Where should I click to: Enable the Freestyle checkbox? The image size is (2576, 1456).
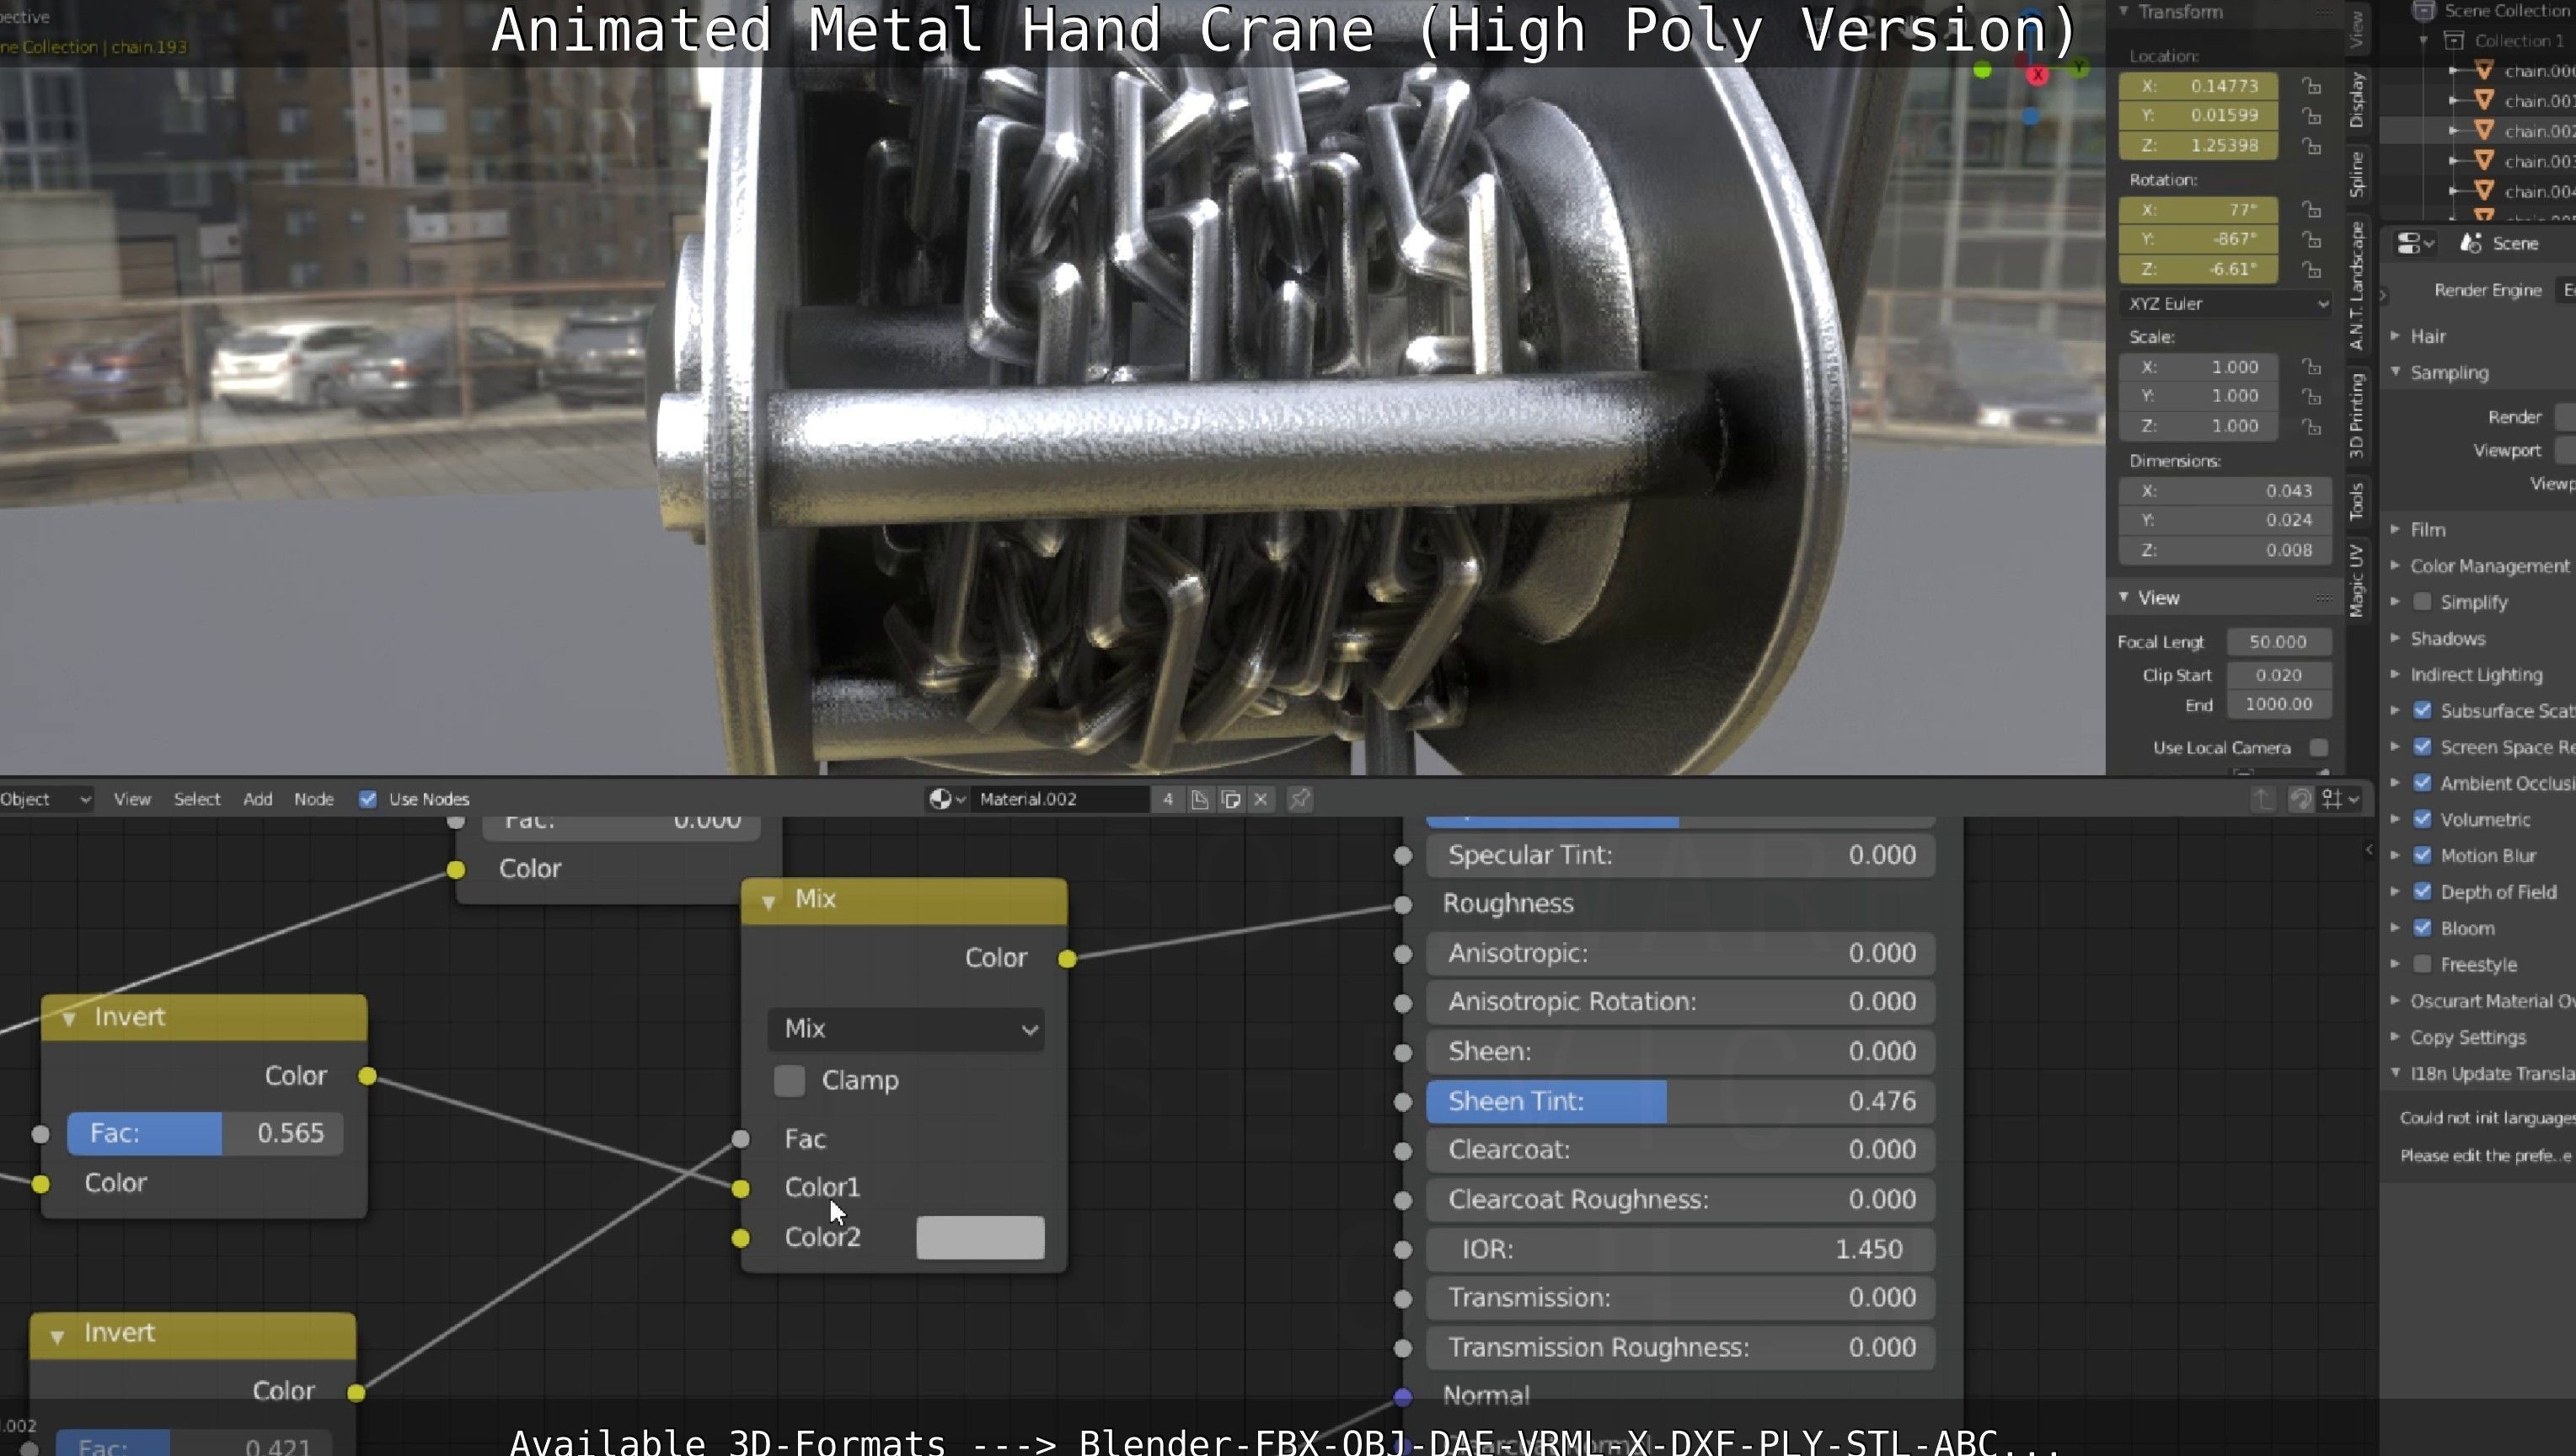tap(2422, 964)
